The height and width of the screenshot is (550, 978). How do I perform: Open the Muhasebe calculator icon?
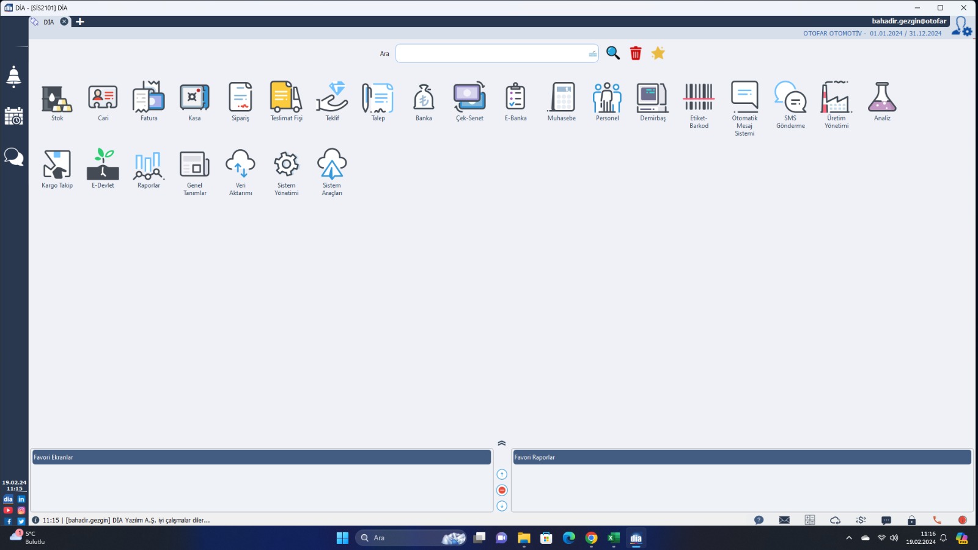click(561, 99)
